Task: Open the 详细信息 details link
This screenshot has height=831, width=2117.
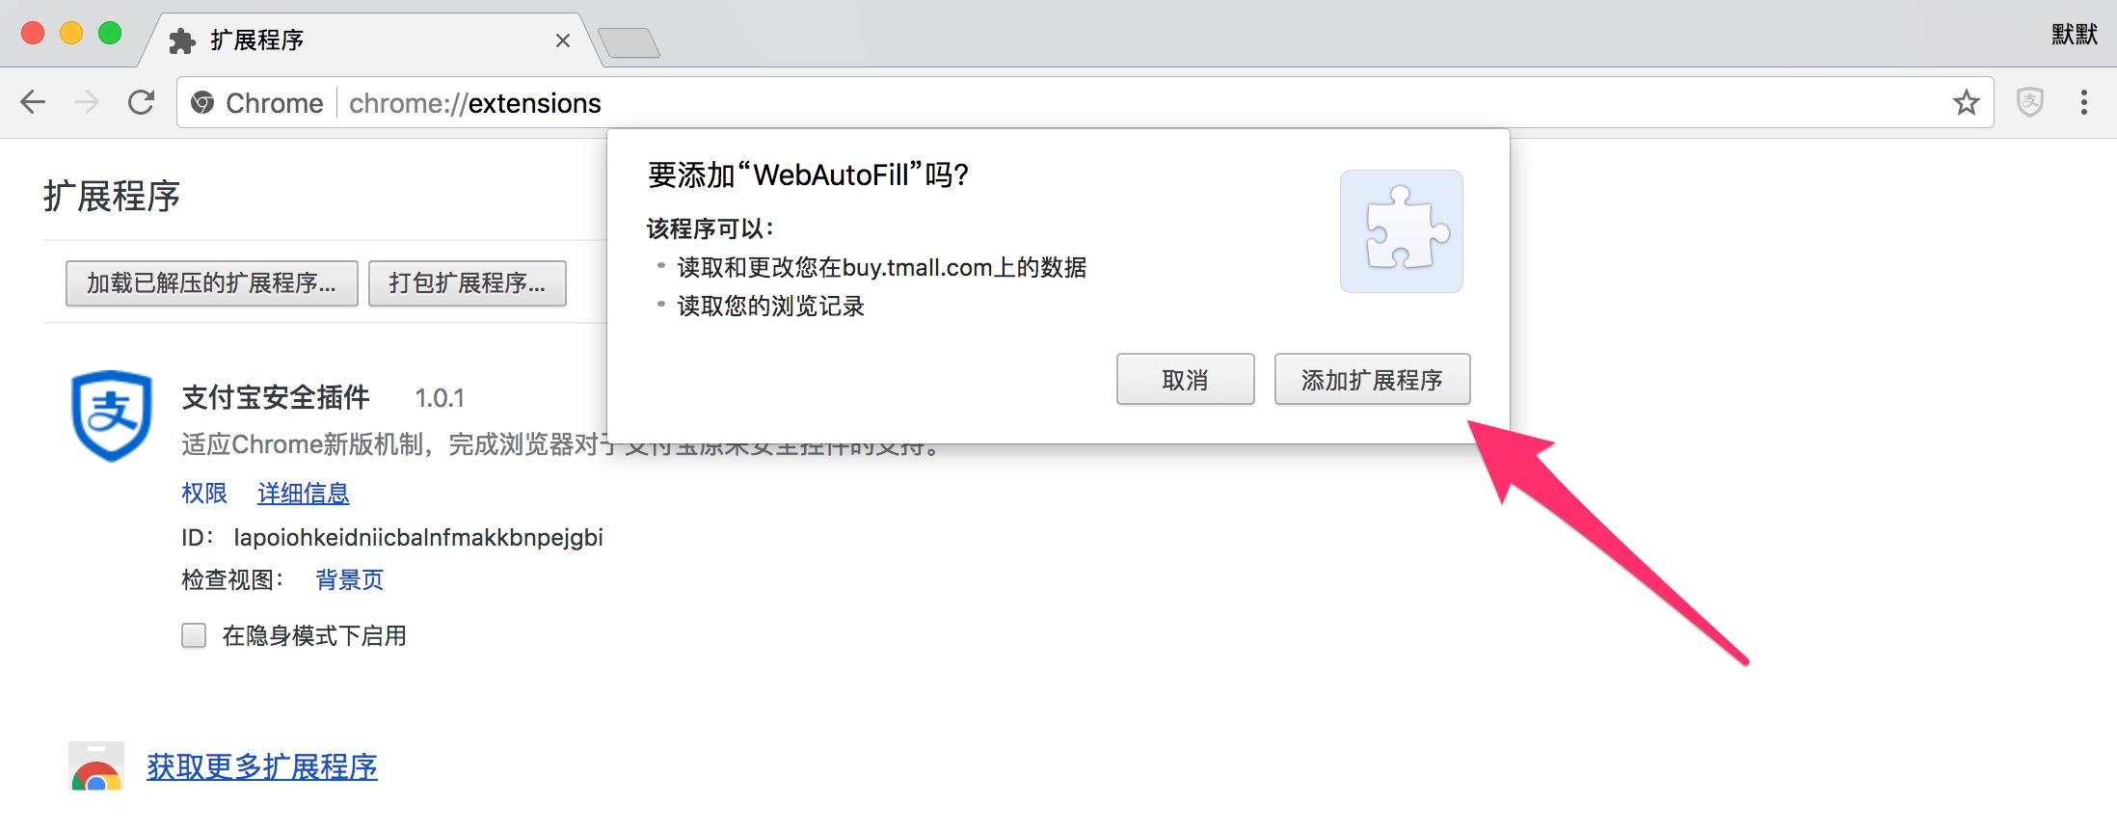Action: [303, 494]
